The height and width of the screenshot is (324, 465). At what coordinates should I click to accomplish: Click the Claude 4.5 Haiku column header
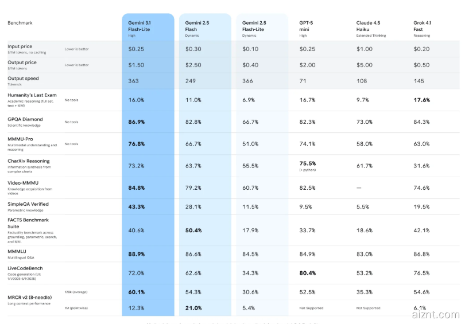[368, 26]
